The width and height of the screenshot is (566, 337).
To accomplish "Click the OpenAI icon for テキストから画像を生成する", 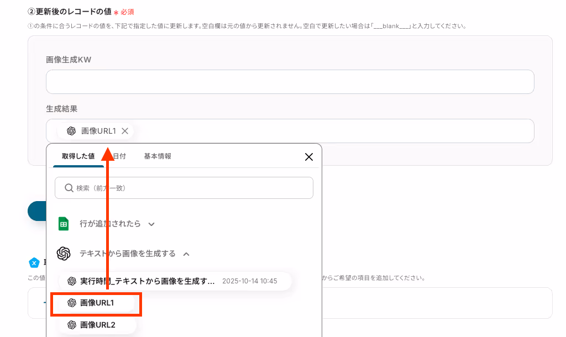I will 64,254.
